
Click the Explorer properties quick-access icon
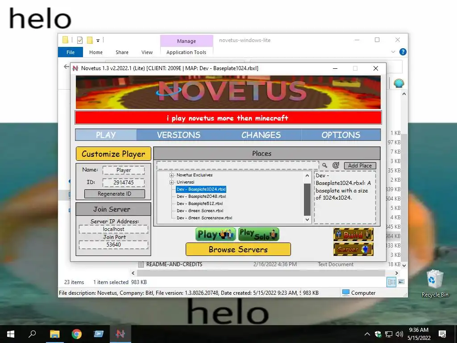tap(79, 40)
